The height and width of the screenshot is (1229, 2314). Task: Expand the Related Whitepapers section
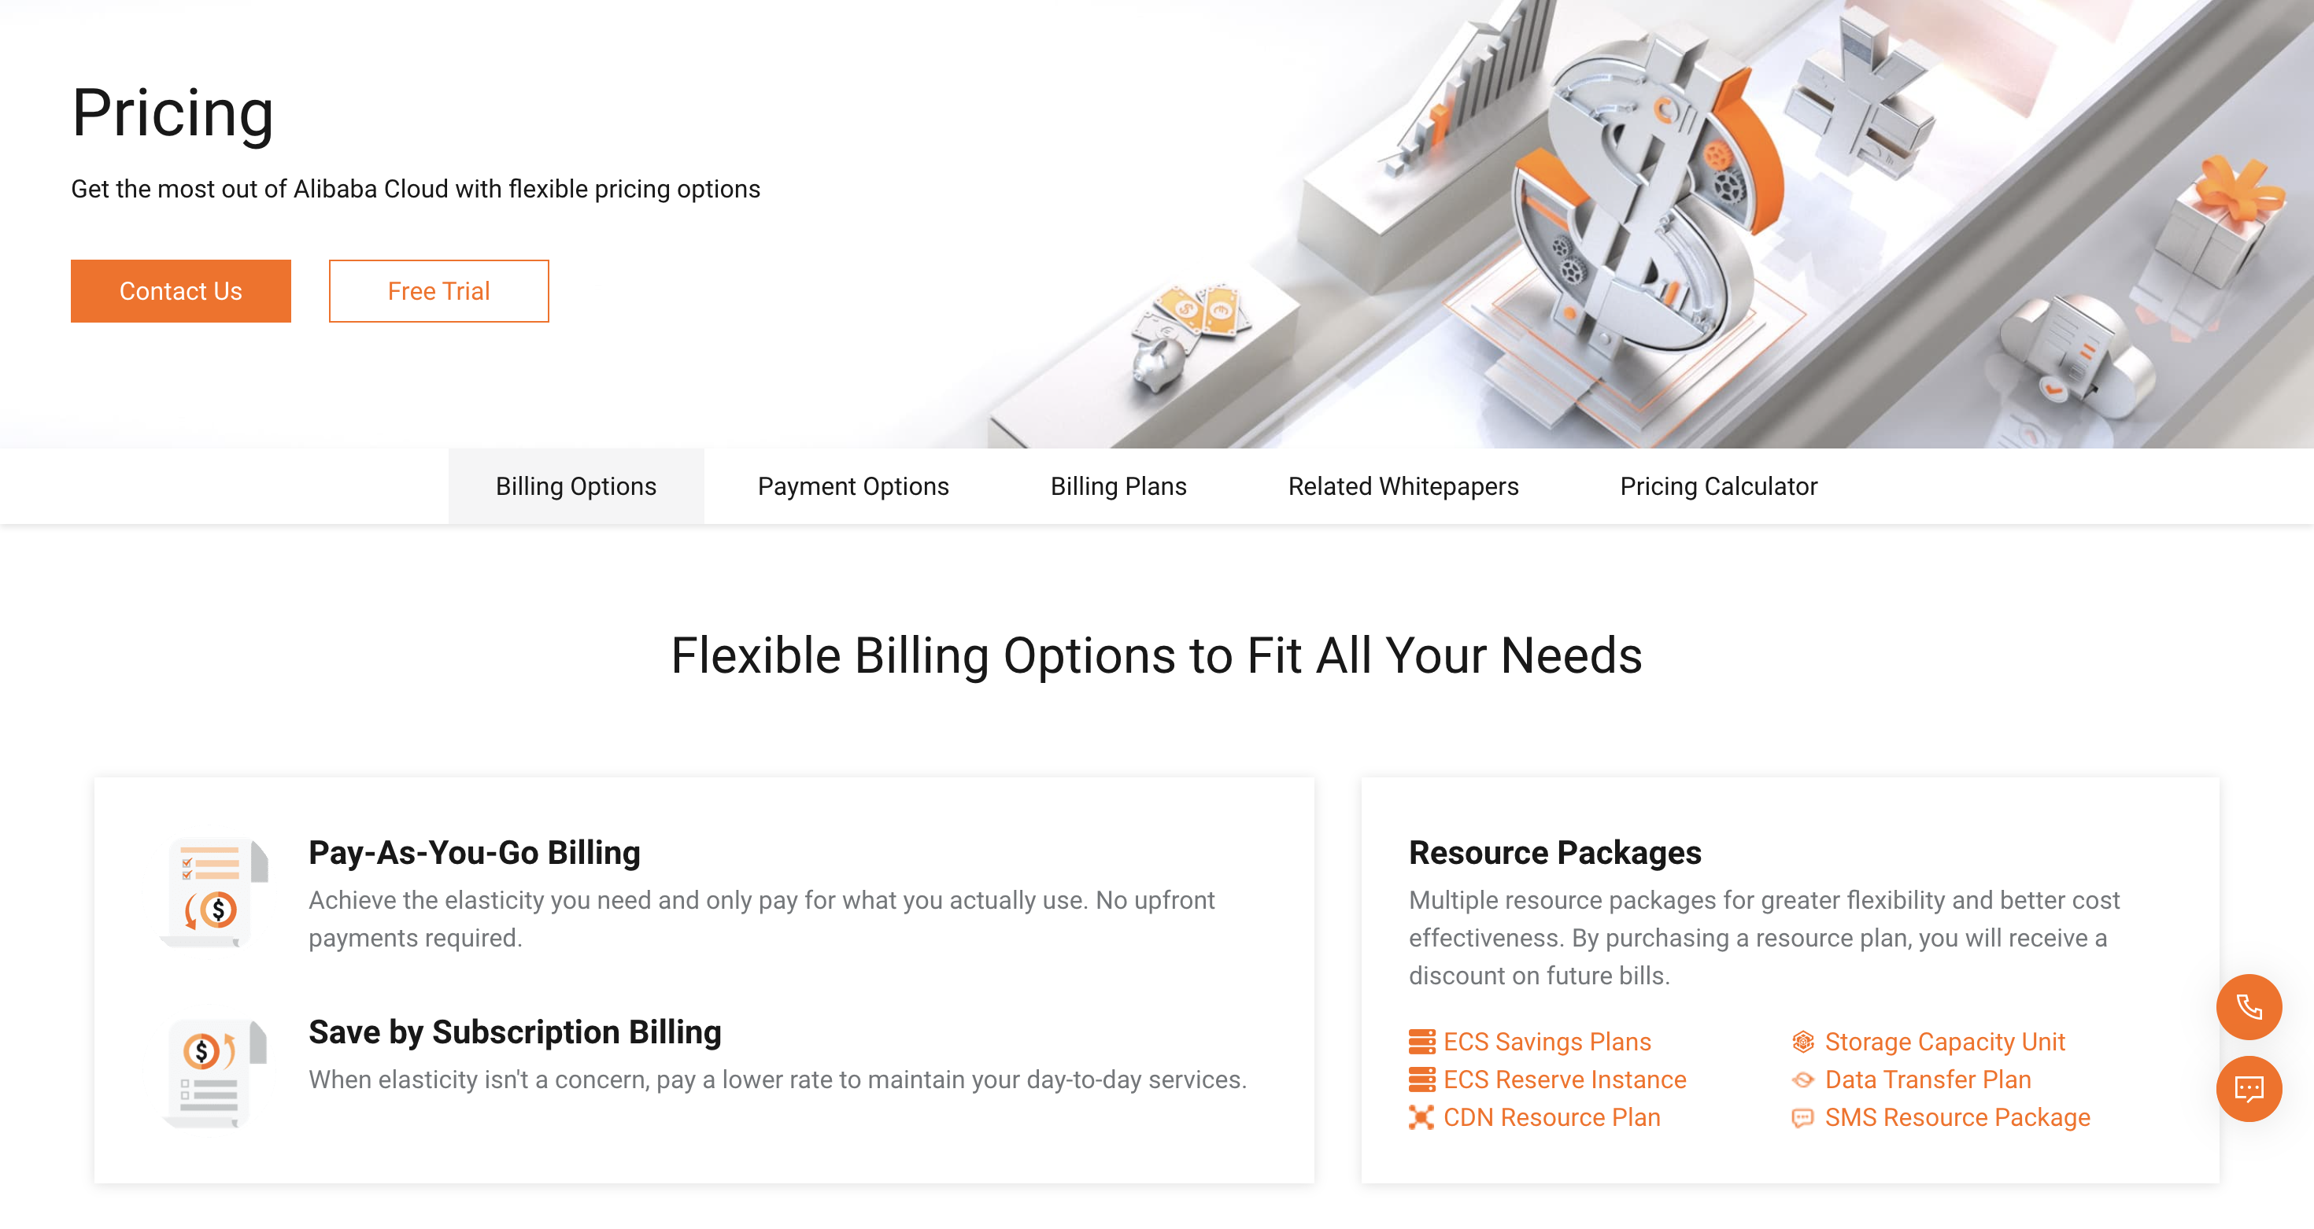(x=1403, y=487)
